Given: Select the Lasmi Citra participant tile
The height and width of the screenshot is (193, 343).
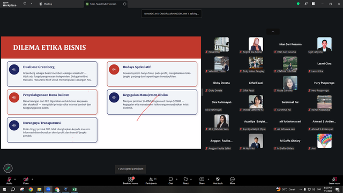Looking at the screenshot, I should [x=324, y=64].
